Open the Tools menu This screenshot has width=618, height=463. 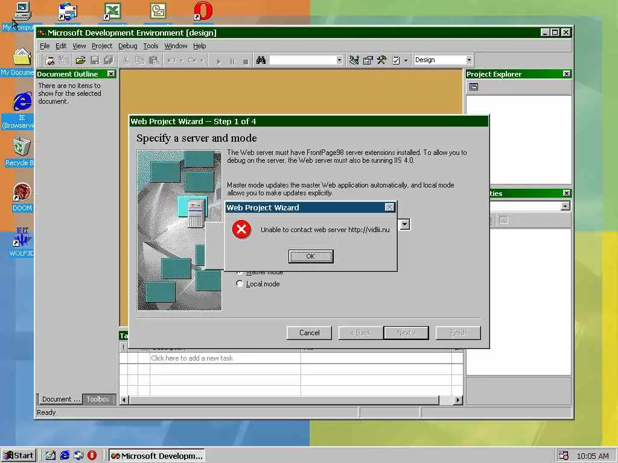(x=150, y=46)
